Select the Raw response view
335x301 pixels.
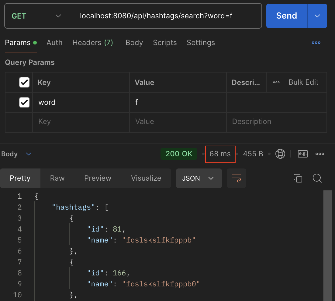[x=57, y=178]
